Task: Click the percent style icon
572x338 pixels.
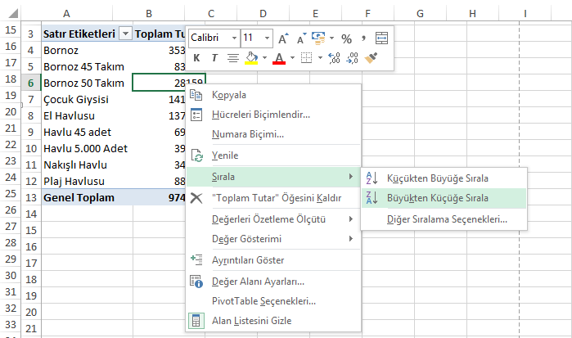Action: (x=346, y=38)
